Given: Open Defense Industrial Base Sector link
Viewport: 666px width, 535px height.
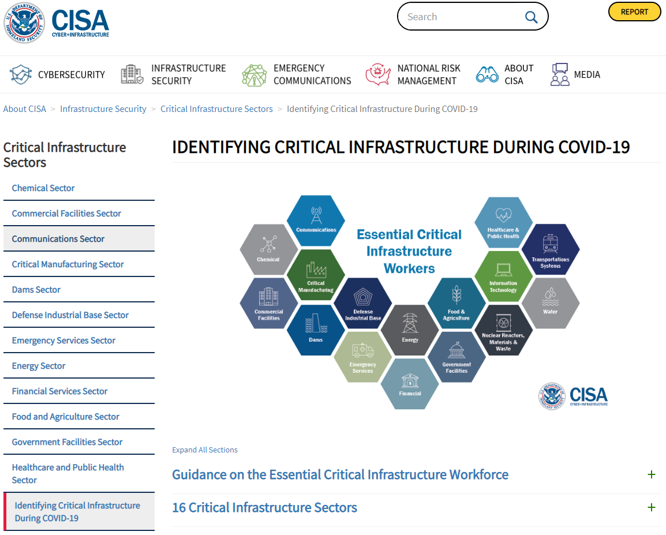Looking at the screenshot, I should tap(70, 315).
